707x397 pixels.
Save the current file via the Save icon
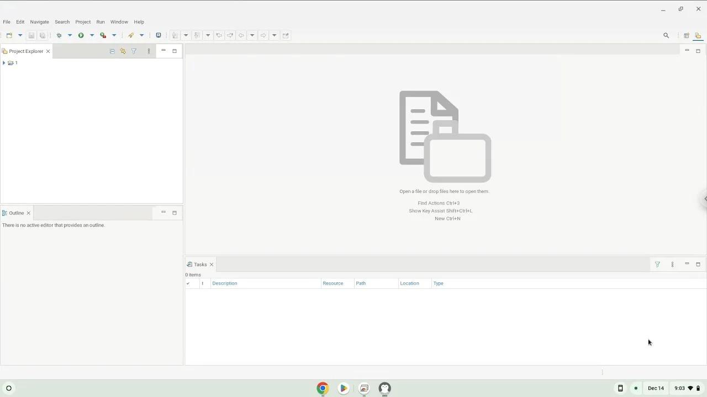point(31,35)
